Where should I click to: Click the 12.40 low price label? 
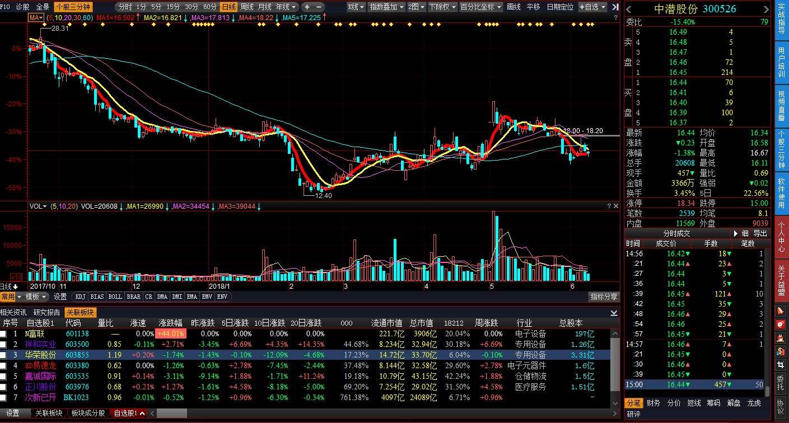click(323, 196)
